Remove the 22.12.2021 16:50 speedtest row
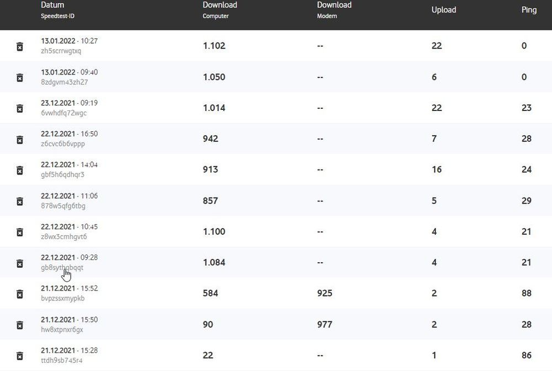 tap(19, 139)
